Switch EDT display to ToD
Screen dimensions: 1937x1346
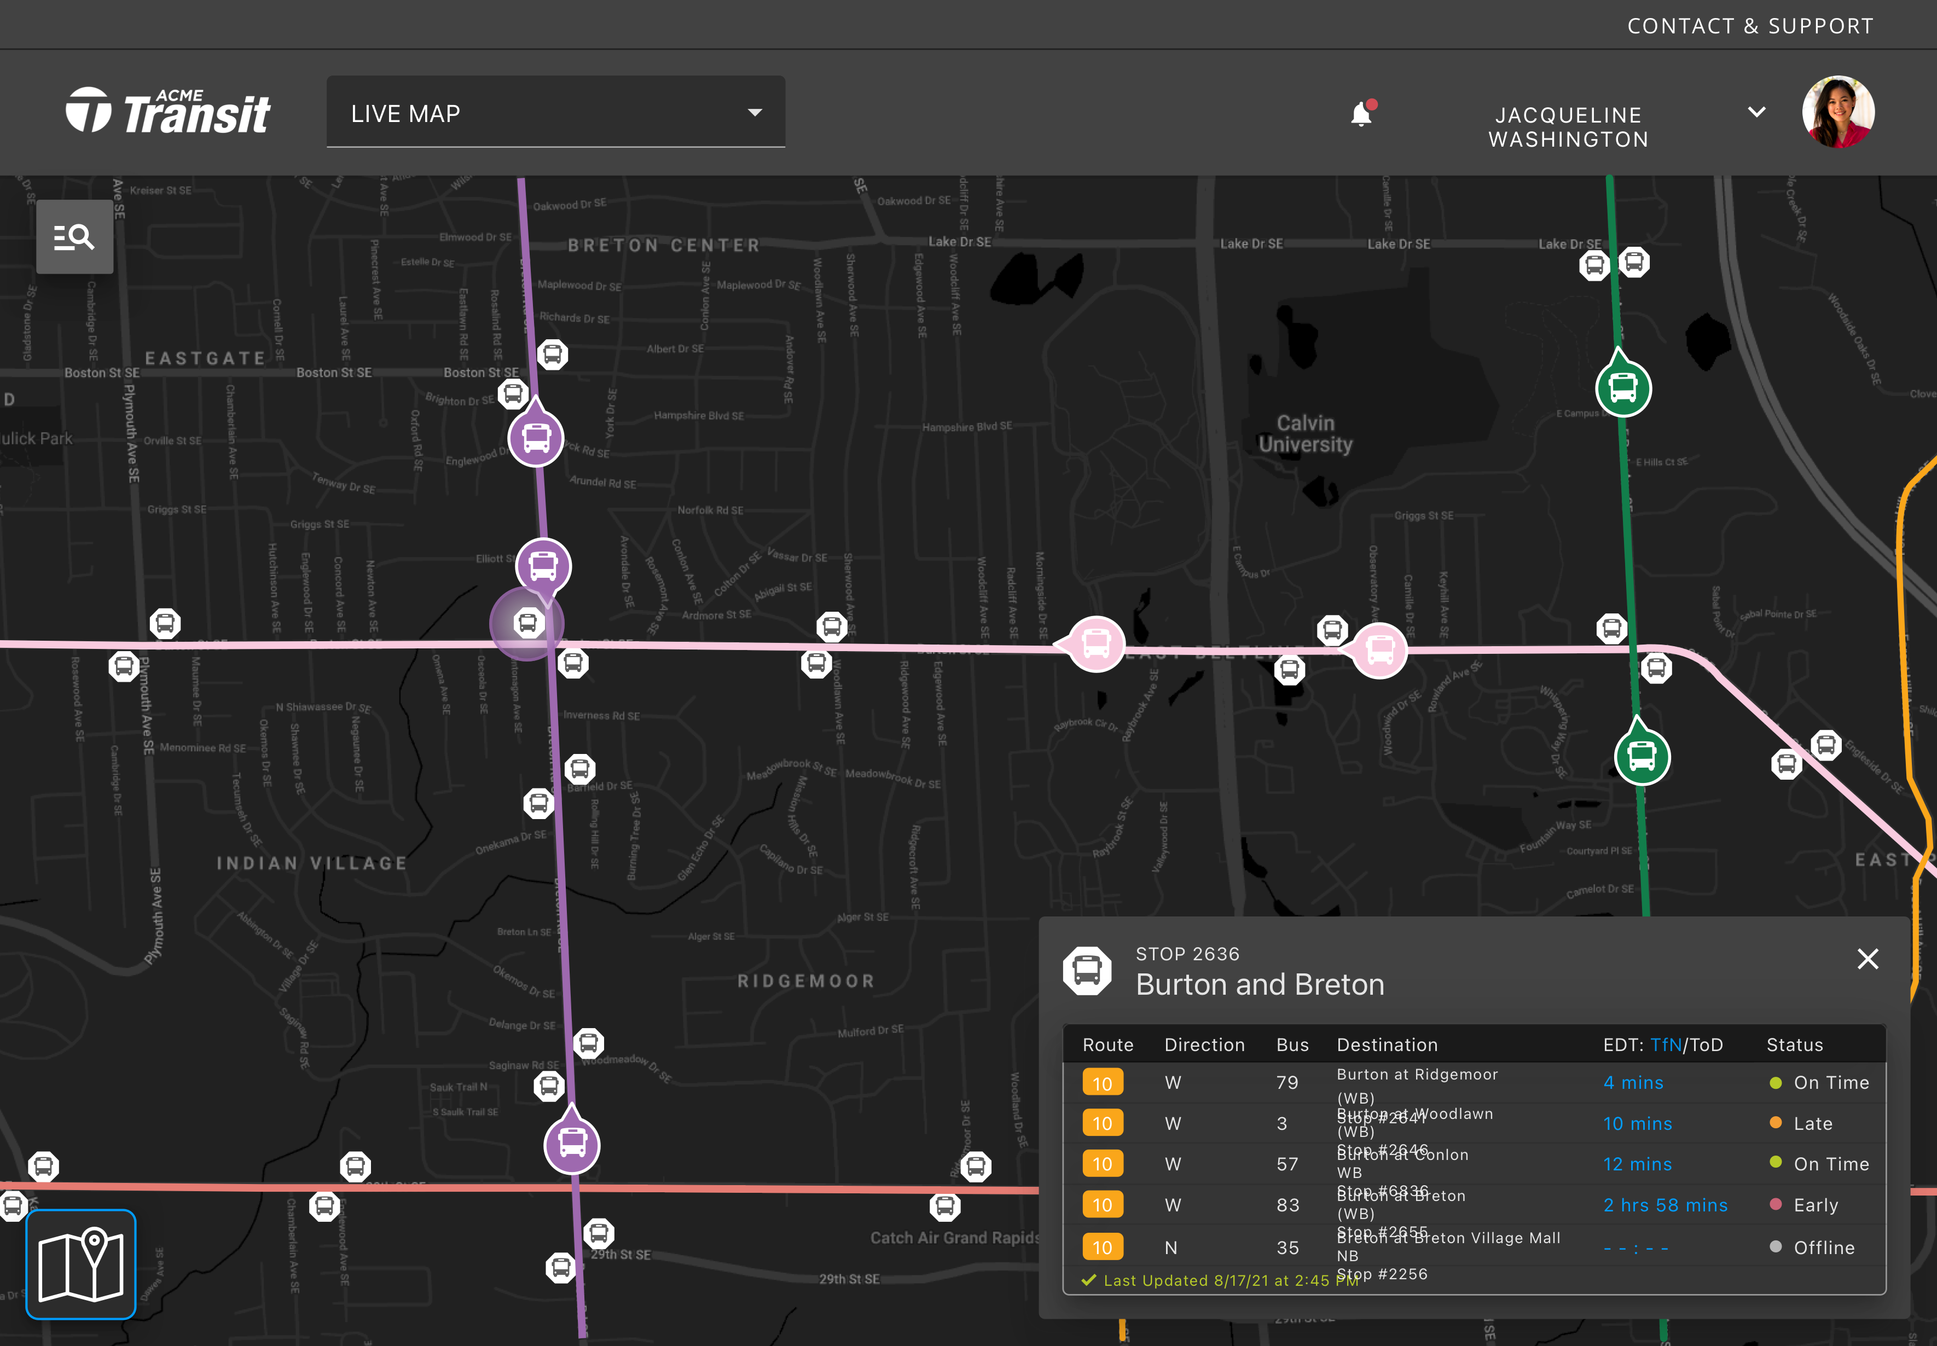(1705, 1045)
